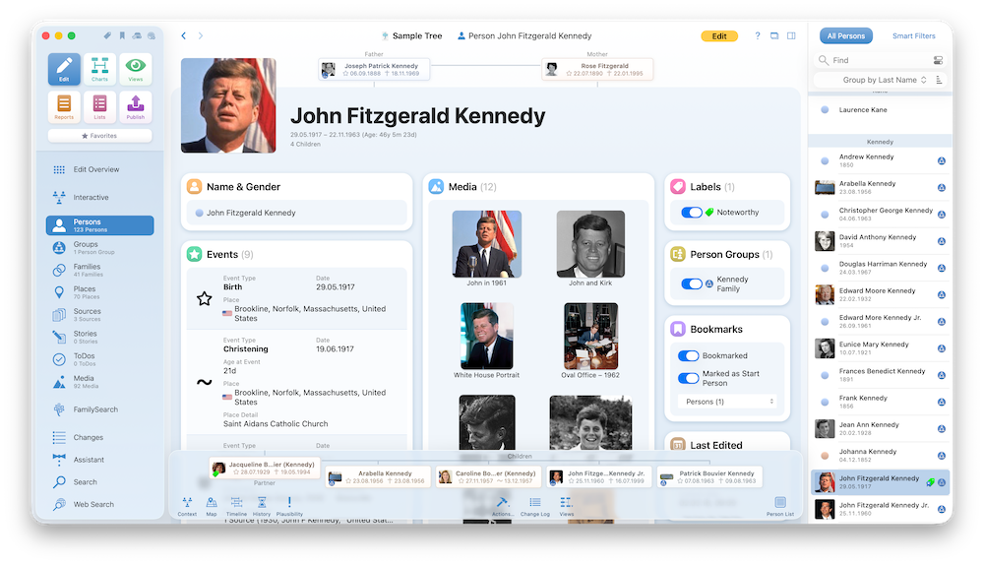984x565 pixels.
Task: Open Changes in sidebar
Action: 99,438
